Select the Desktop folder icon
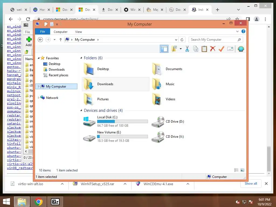276x207 pixels. click(x=115, y=69)
